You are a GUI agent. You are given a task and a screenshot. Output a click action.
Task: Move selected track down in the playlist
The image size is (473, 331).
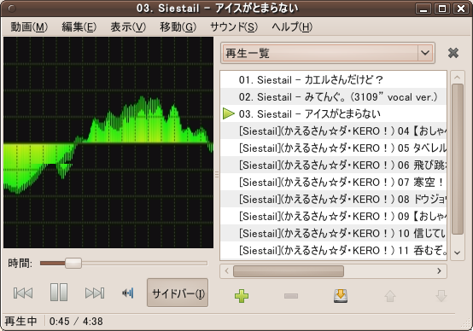point(441,296)
